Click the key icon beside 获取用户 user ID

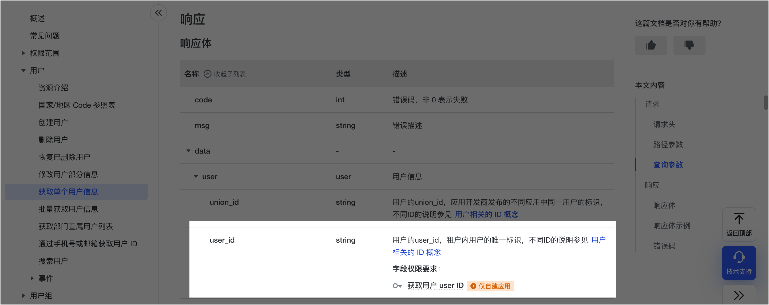(x=397, y=286)
